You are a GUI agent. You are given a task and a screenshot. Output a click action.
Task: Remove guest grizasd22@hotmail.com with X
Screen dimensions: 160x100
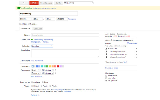tap(136, 54)
